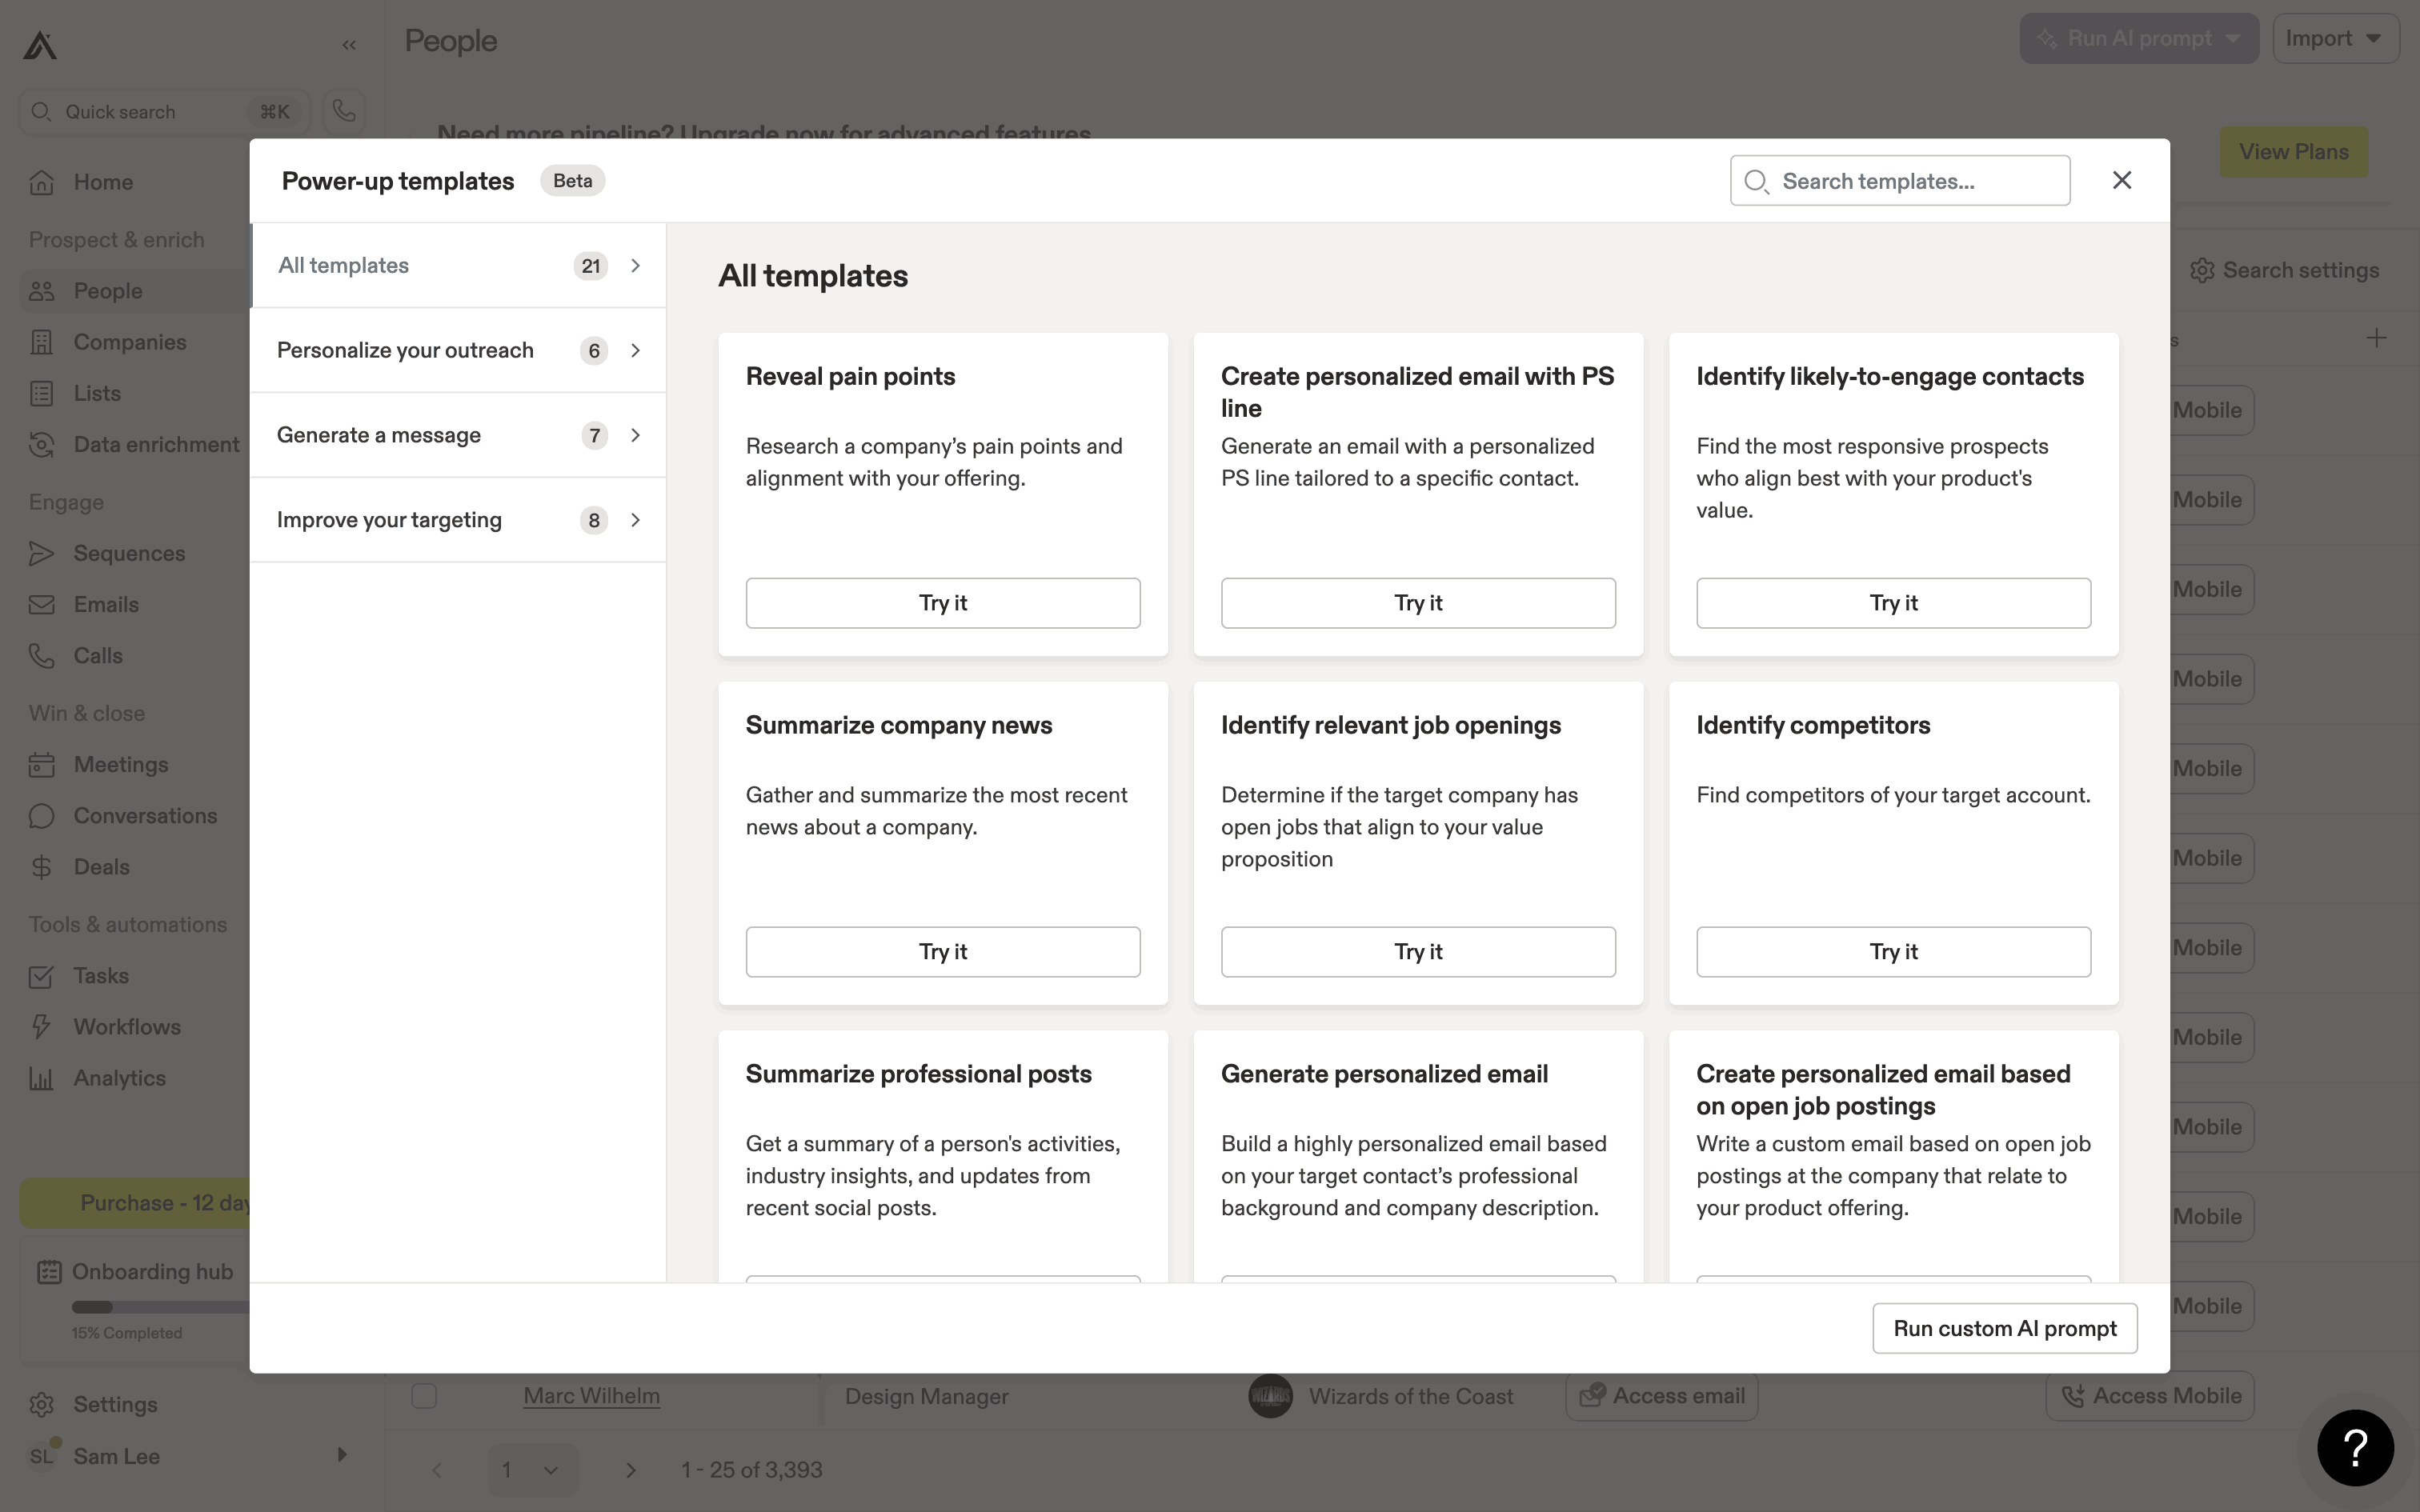Click the Data enrichment sidebar icon
The height and width of the screenshot is (1512, 2420).
pos(42,445)
